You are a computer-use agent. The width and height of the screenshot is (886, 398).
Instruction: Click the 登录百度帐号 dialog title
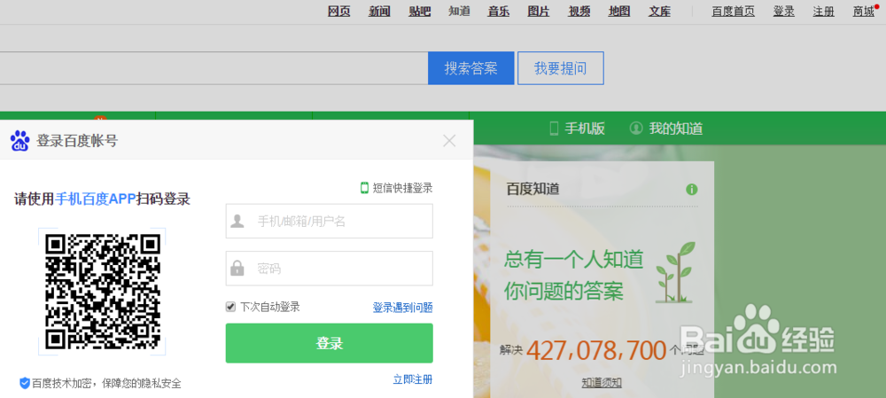coord(77,141)
